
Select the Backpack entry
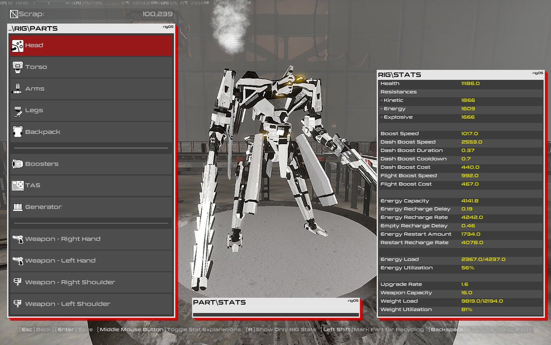tap(91, 132)
